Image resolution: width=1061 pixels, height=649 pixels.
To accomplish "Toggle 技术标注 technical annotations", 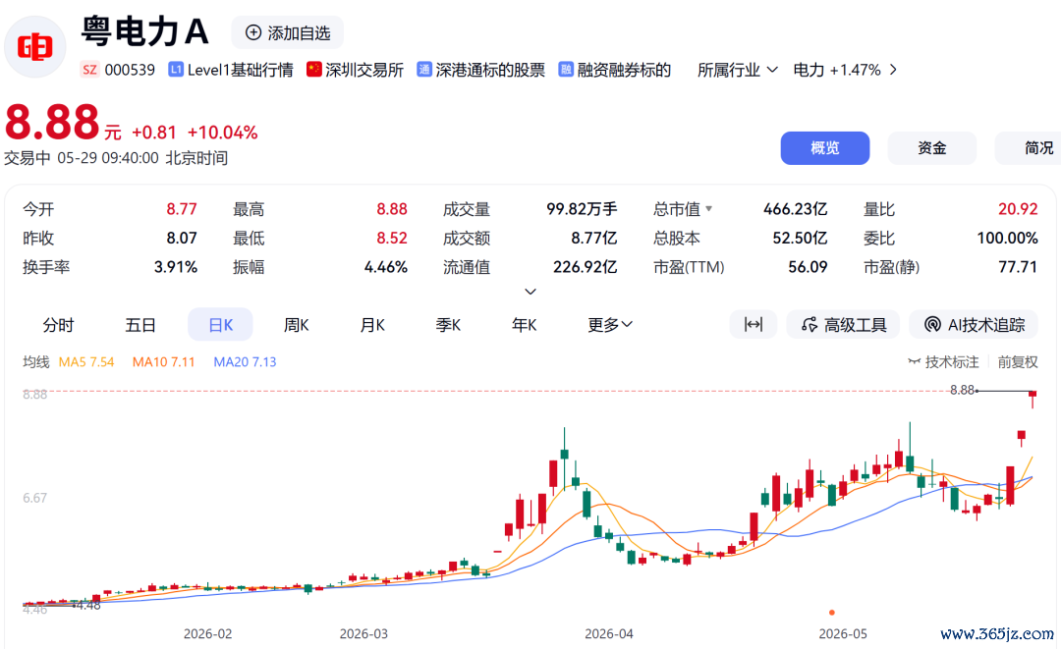I will [x=943, y=361].
